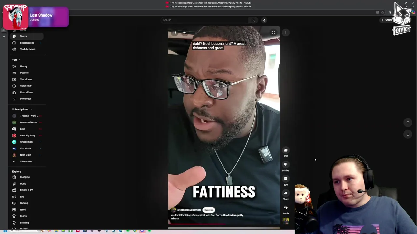Click the search magnifier icon

point(253,20)
